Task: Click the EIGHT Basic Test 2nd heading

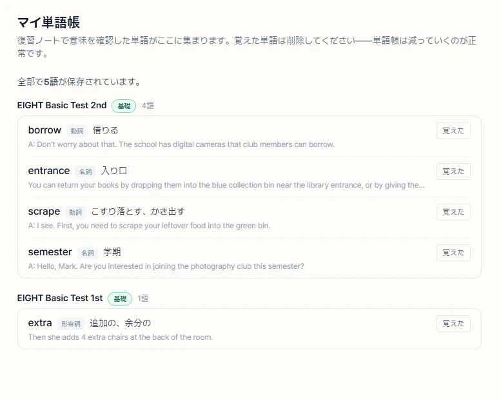Action: click(x=62, y=106)
